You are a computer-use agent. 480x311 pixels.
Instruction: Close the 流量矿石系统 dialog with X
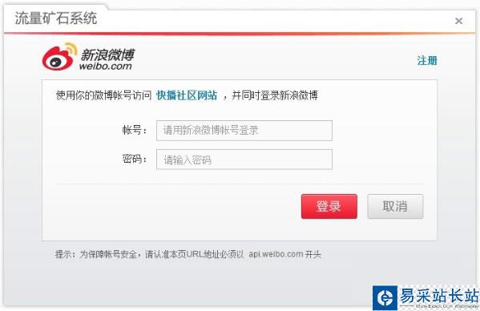[458, 21]
